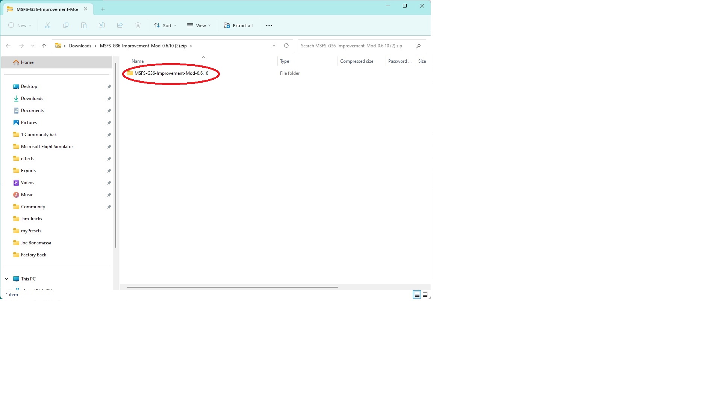Click the Paste clipboard icon

pyautogui.click(x=84, y=26)
